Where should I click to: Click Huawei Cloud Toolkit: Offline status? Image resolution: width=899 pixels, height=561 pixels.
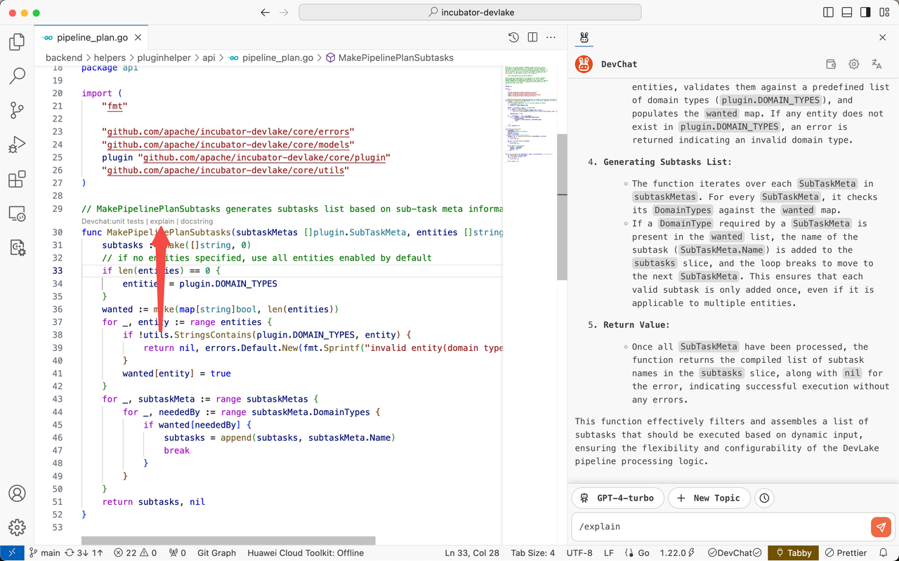coord(306,553)
